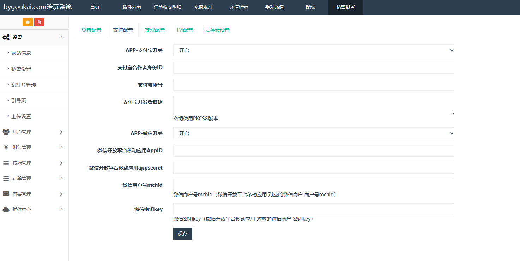
Task: Expand the 技能管理 chevron
Action: (61, 163)
